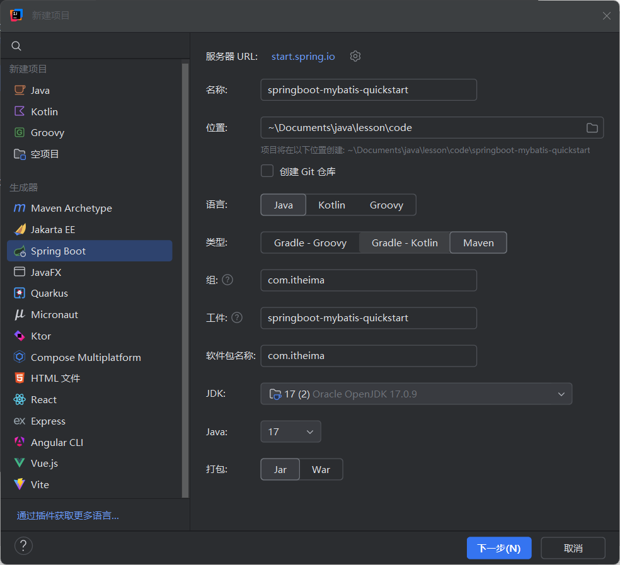Click the HTML5 shield icon
620x565 pixels.
point(20,378)
